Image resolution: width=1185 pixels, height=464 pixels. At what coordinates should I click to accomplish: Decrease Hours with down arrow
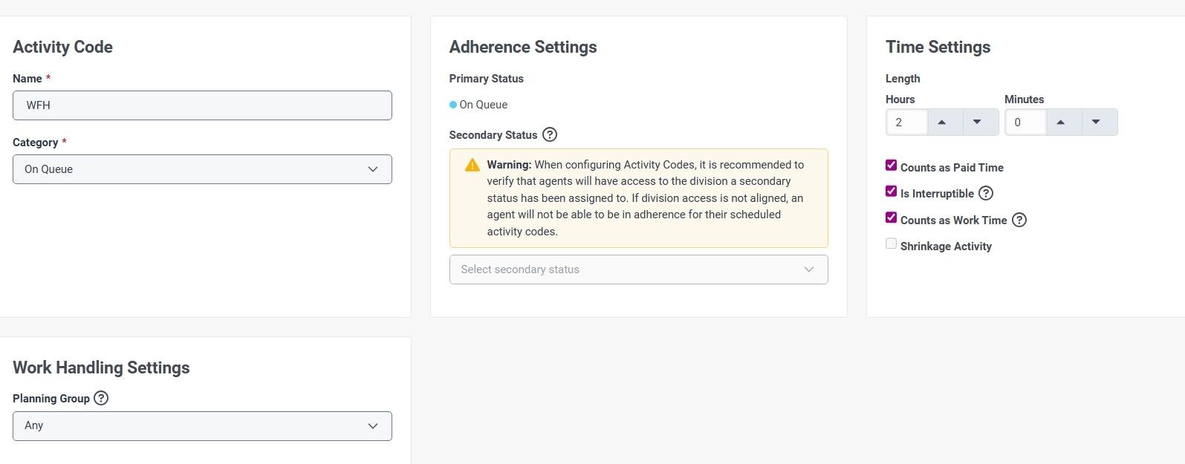click(x=977, y=122)
